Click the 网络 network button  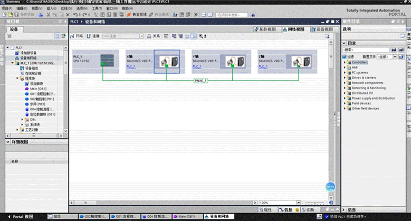(77, 36)
